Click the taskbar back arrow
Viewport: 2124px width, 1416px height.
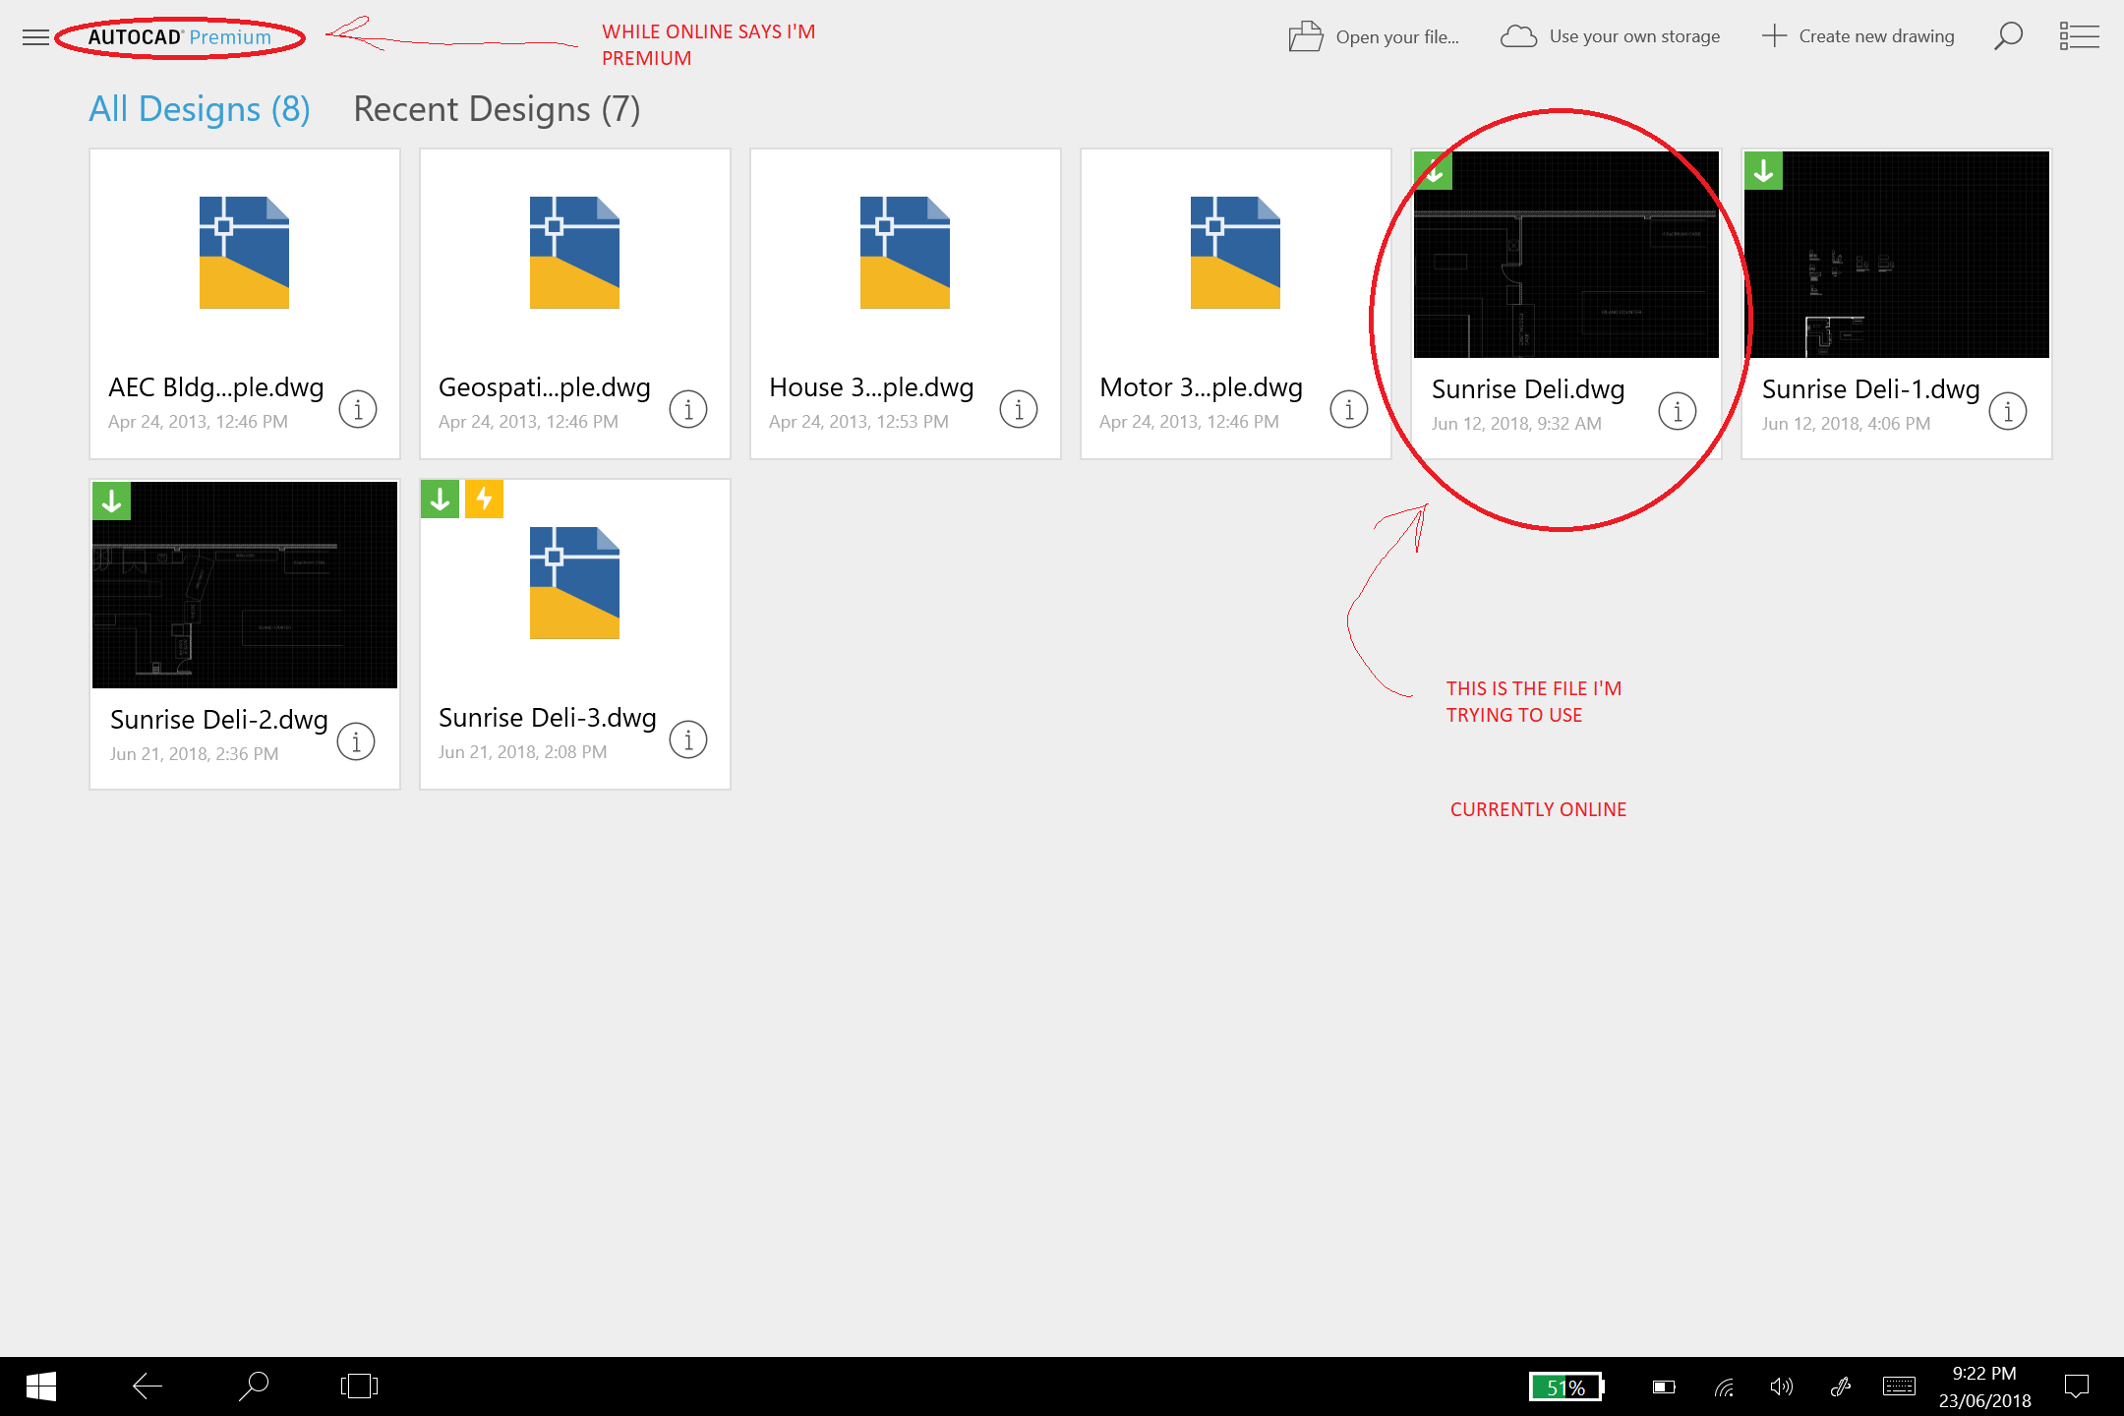coord(147,1386)
